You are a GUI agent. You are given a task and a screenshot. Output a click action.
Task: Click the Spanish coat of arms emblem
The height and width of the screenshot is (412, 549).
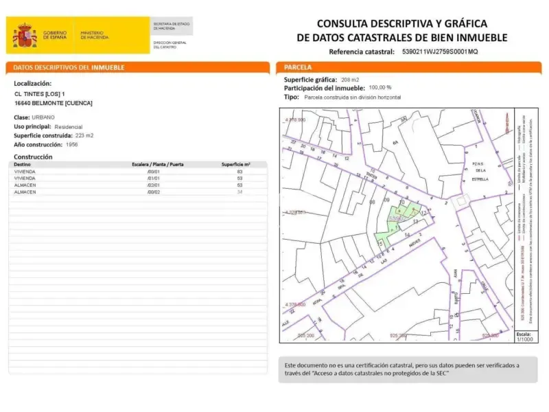click(24, 36)
